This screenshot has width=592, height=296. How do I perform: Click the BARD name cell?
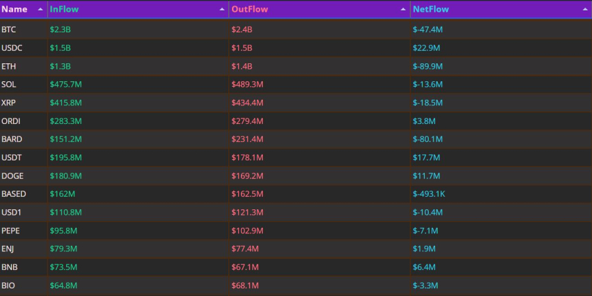tap(12, 139)
